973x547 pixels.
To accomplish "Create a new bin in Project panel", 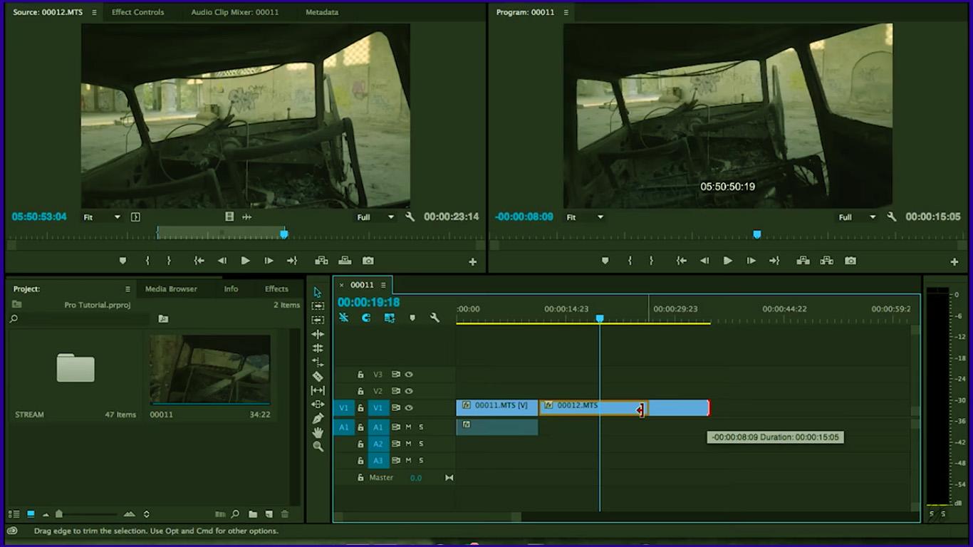I will click(x=253, y=514).
